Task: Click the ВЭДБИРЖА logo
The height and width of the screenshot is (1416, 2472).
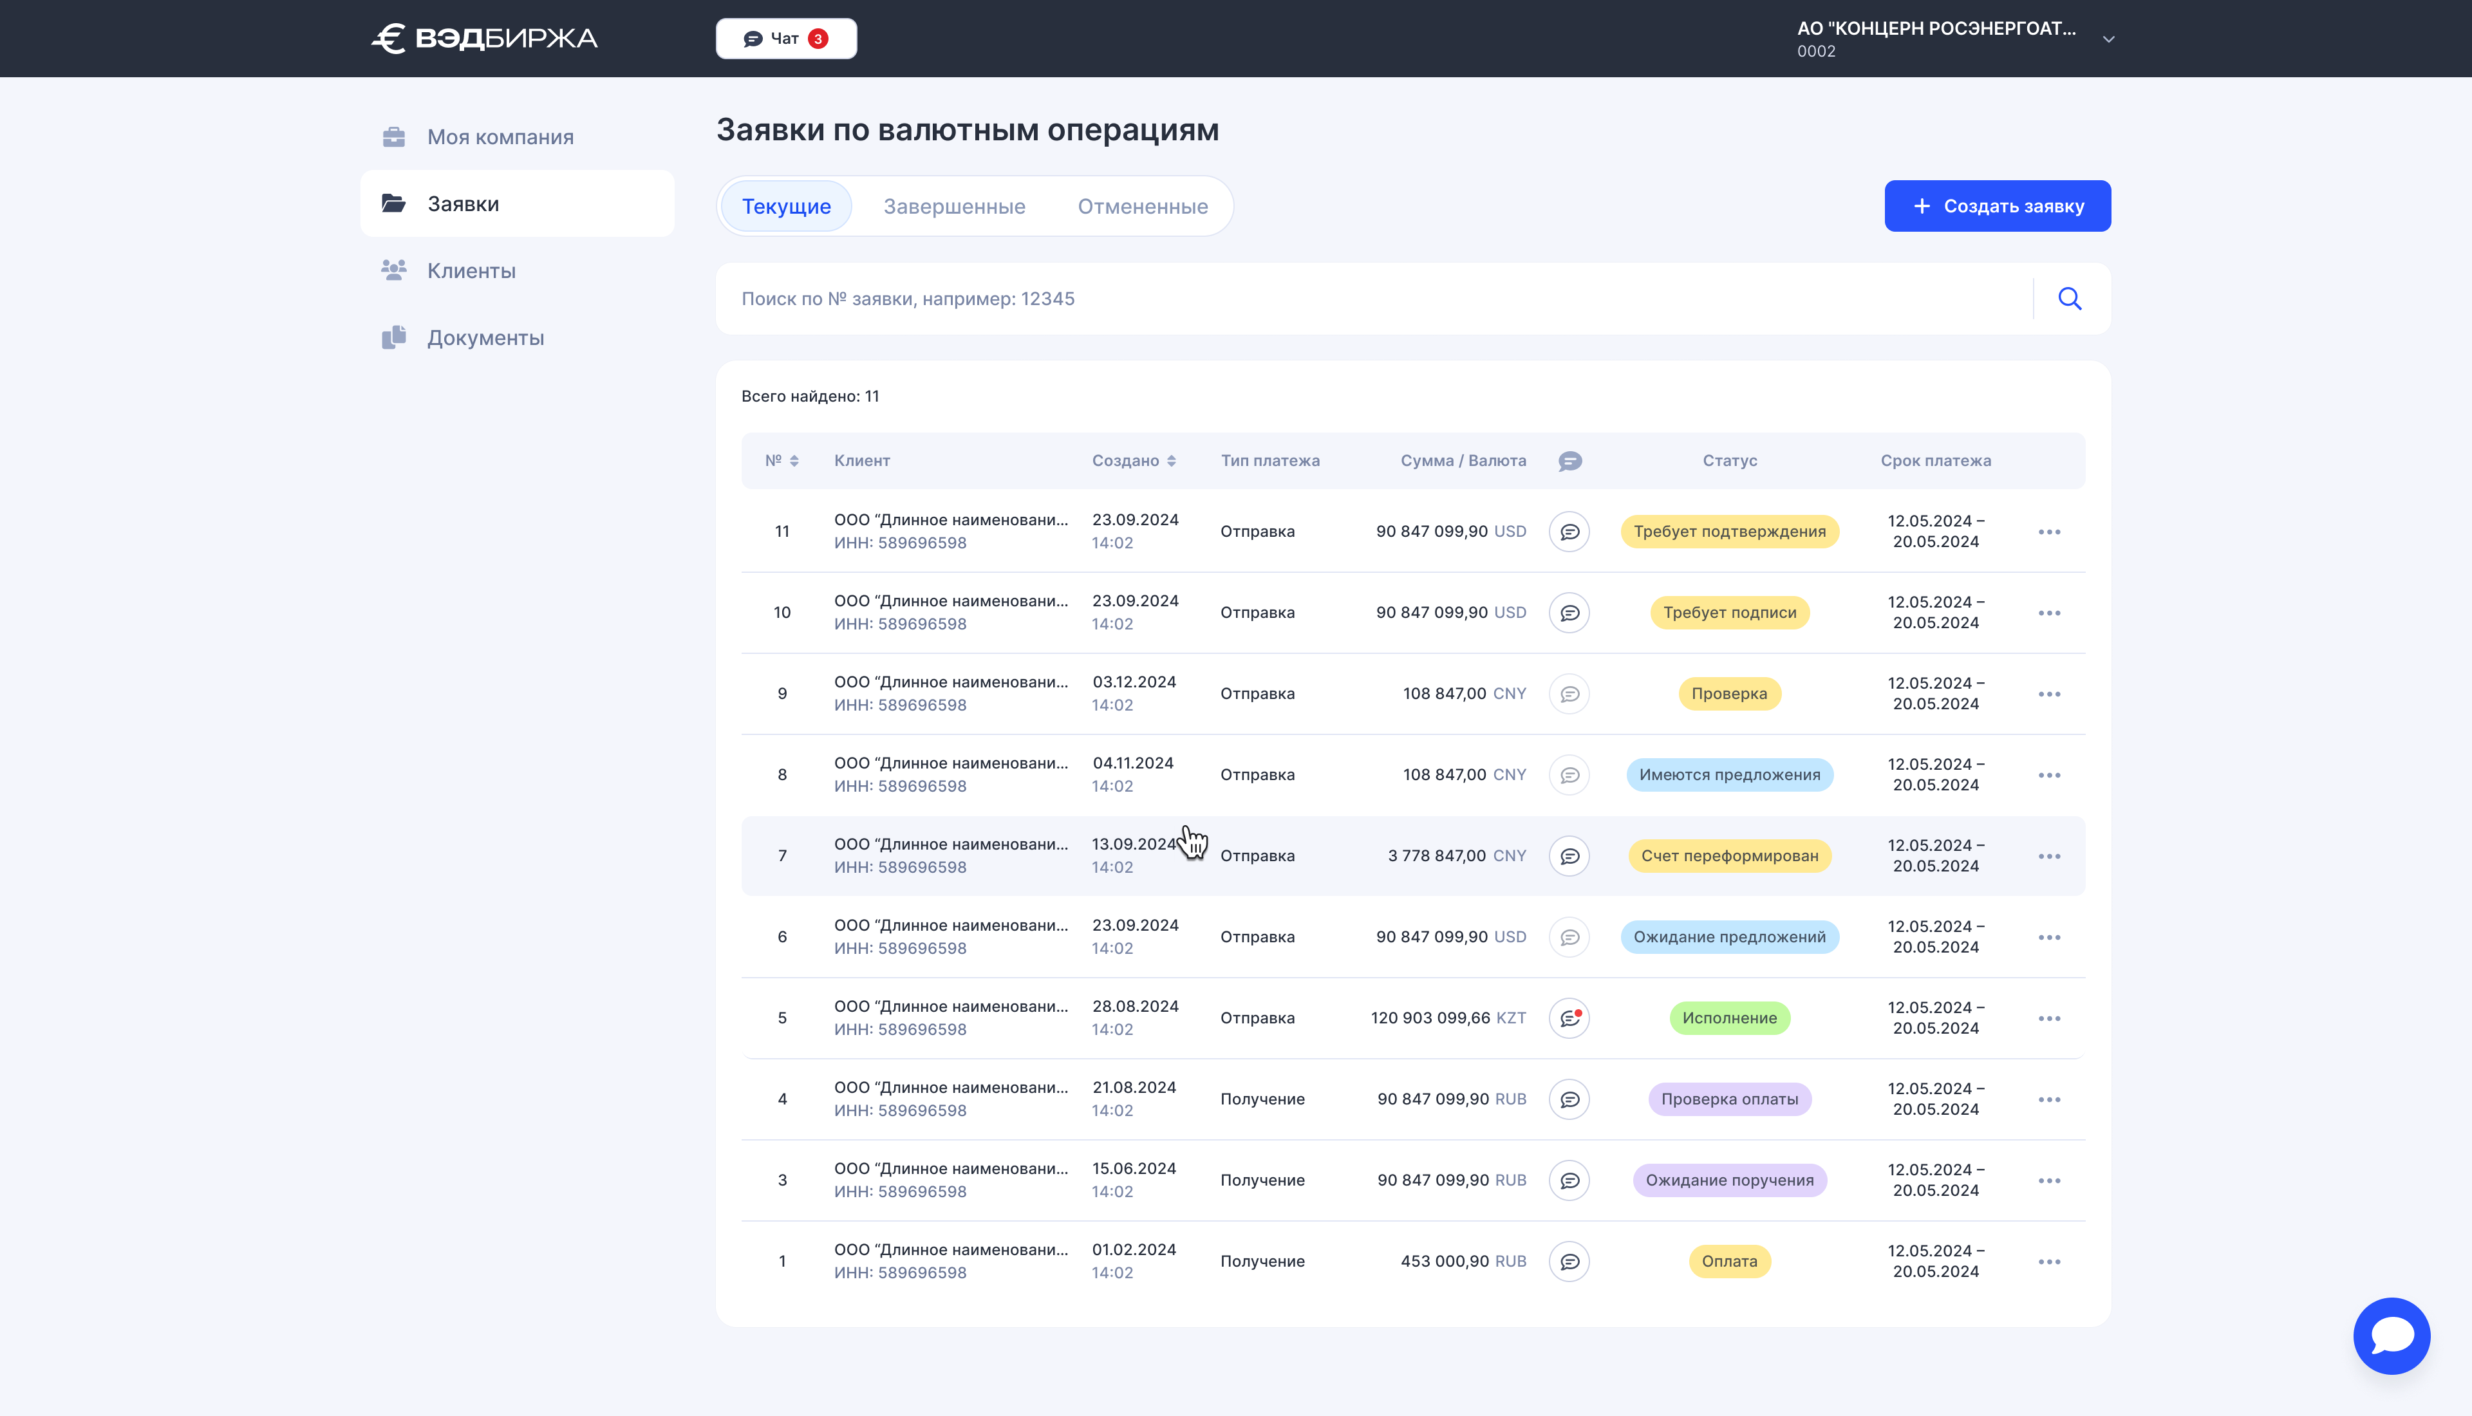Action: click(484, 39)
